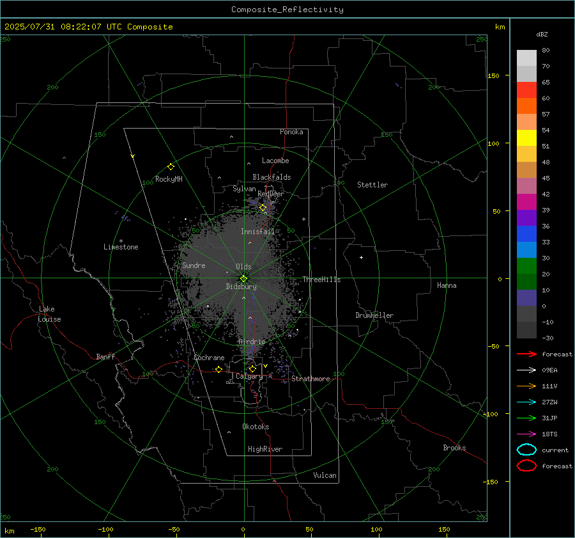The height and width of the screenshot is (538, 575).
Task: Click the 18TS legend label
Action: tap(549, 434)
